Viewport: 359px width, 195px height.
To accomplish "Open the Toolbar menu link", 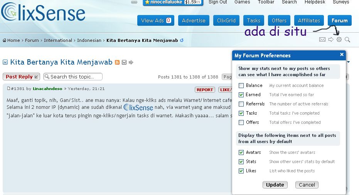I will coord(266,2).
